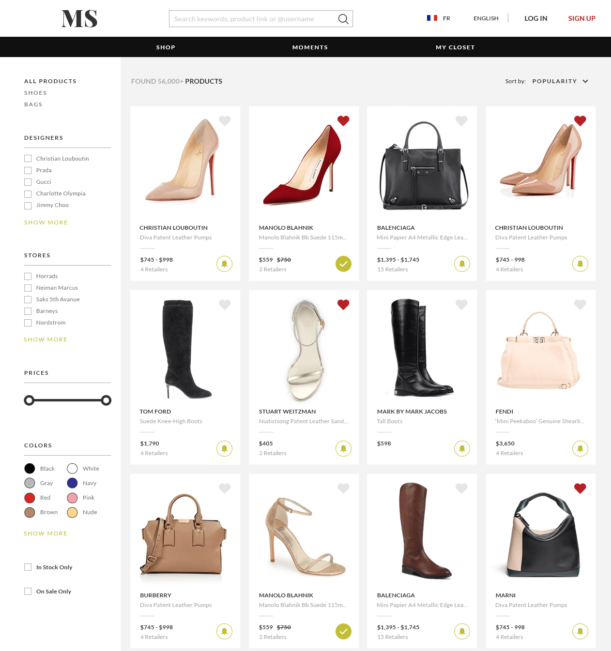Go to My Closet in navigation
The width and height of the screenshot is (611, 651).
click(x=455, y=47)
